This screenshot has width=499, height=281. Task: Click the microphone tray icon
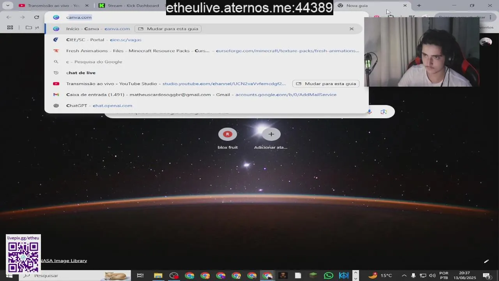pyautogui.click(x=413, y=276)
